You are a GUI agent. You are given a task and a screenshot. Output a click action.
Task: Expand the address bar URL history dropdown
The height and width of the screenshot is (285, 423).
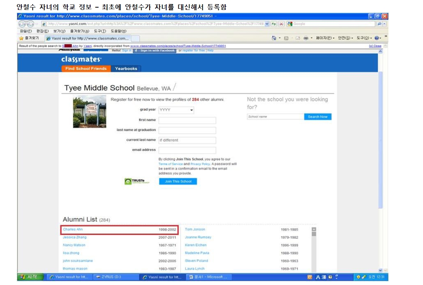click(267, 24)
